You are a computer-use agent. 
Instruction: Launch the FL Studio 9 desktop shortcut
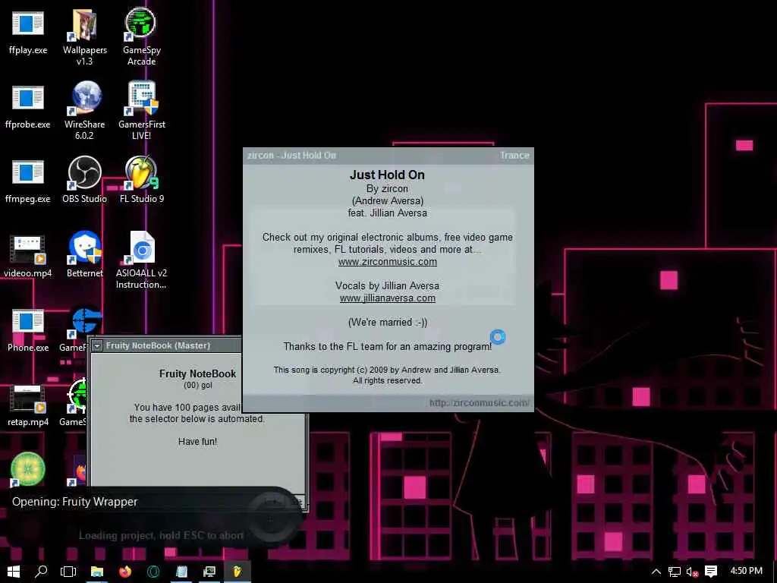click(x=142, y=180)
